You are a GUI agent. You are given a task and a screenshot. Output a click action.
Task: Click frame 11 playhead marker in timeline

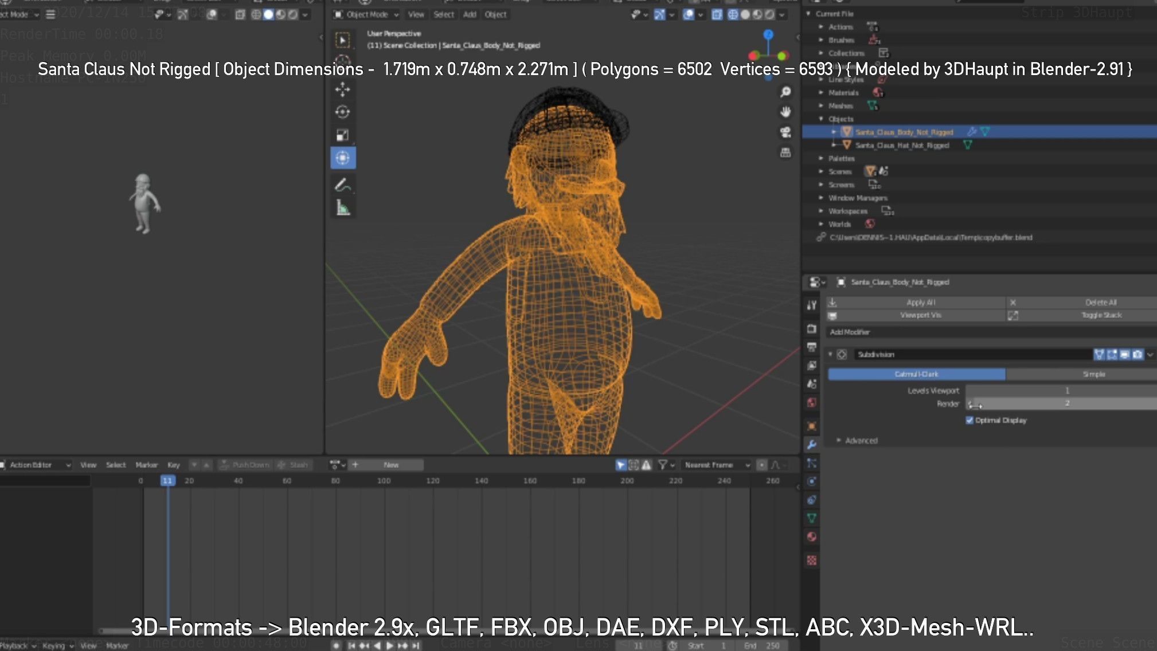click(167, 481)
